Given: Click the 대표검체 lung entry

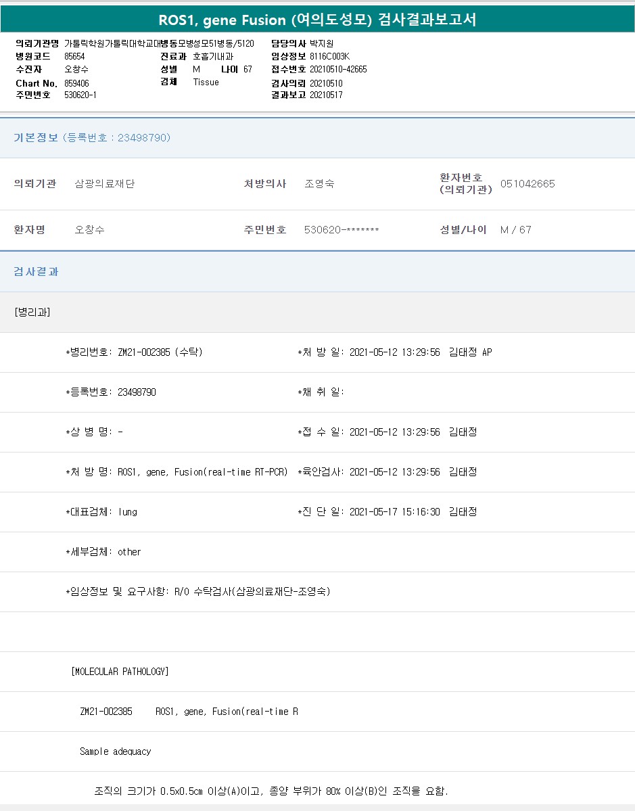Looking at the screenshot, I should pyautogui.click(x=101, y=512).
